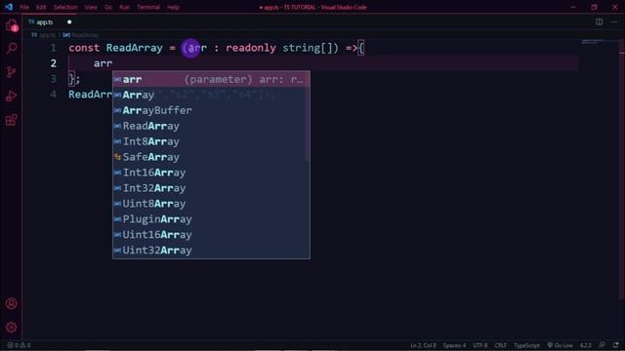Select the arr parameter suggestion
Viewport: 625px width, 351px height.
211,79
